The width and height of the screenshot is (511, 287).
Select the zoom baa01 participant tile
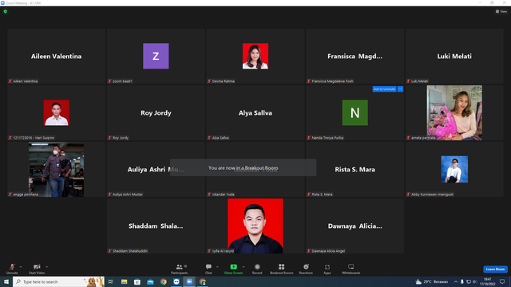(x=156, y=57)
